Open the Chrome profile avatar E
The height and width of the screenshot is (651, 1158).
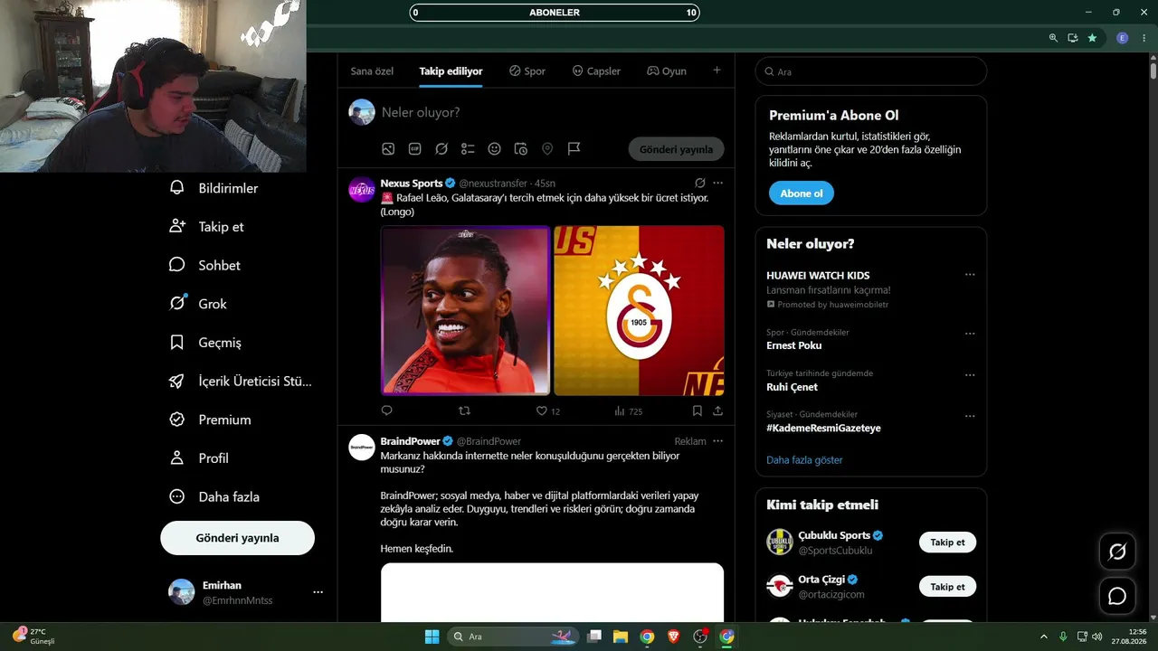click(1123, 38)
